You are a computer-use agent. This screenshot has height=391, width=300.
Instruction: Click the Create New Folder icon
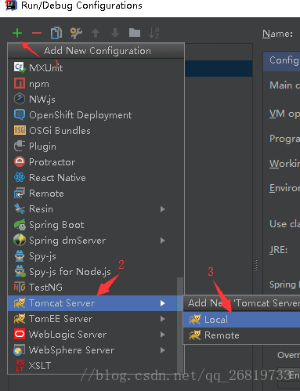(x=135, y=33)
